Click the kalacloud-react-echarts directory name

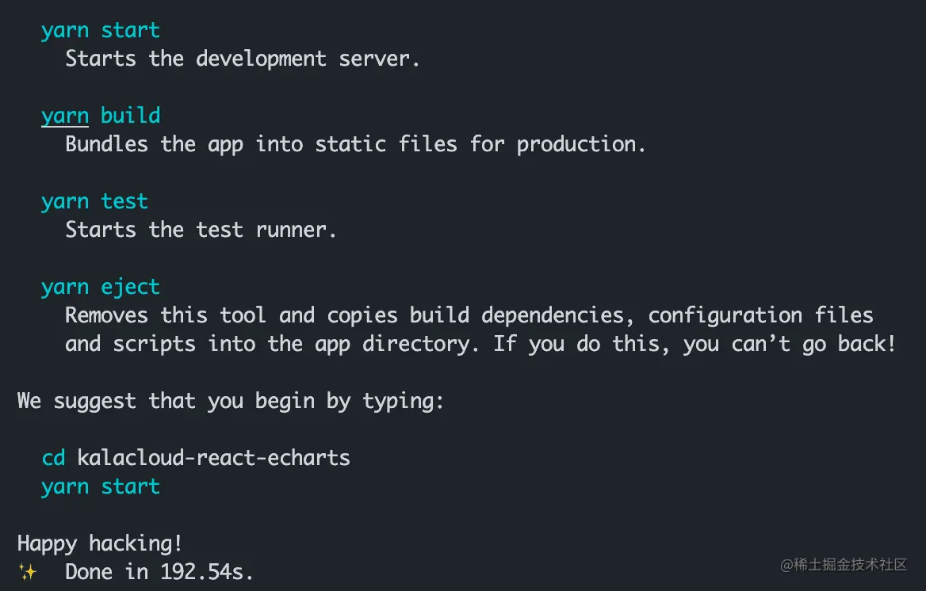tap(214, 458)
